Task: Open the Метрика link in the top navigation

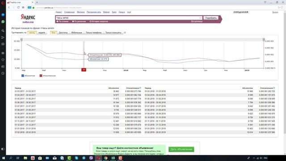Action: pos(80,12)
